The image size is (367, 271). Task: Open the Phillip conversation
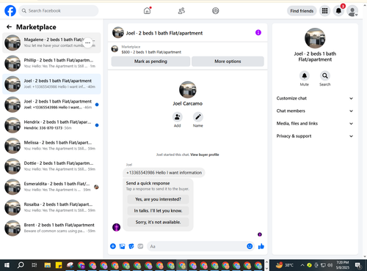[51, 63]
